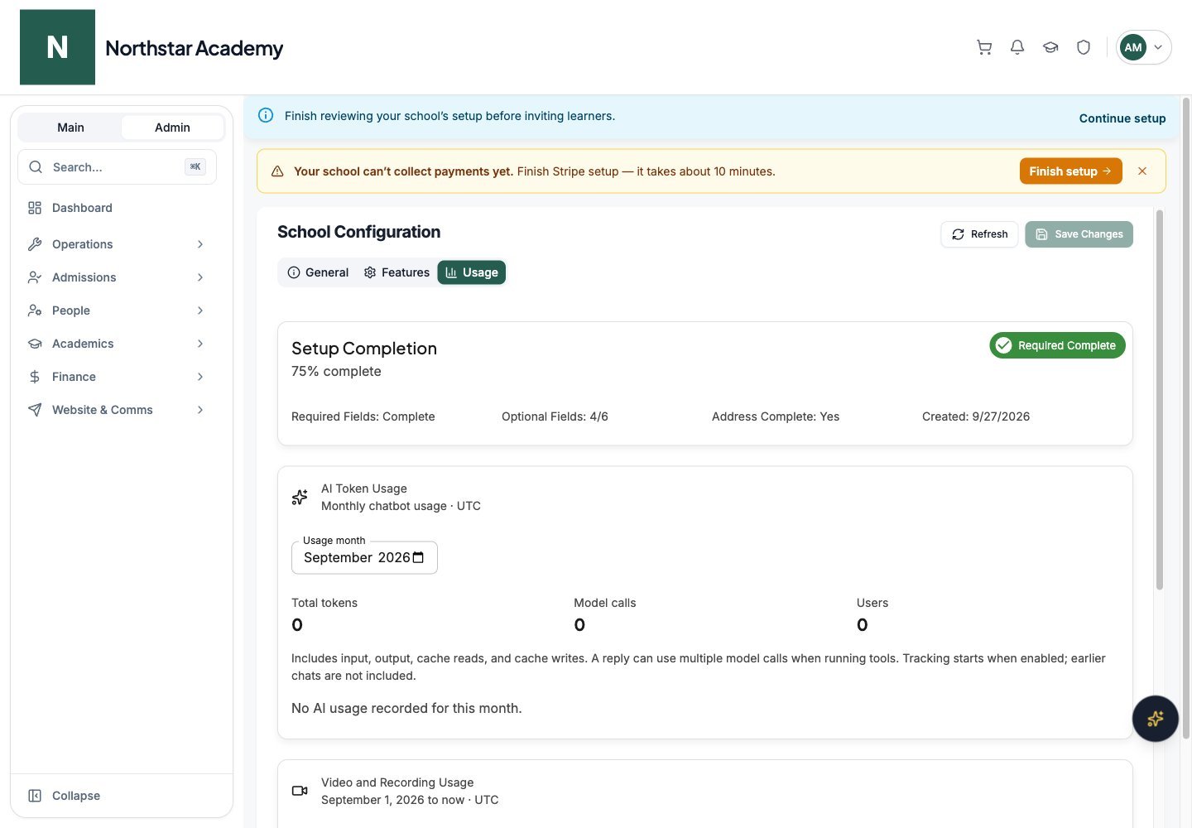Open the Usage month September 2026 picker

pyautogui.click(x=364, y=557)
